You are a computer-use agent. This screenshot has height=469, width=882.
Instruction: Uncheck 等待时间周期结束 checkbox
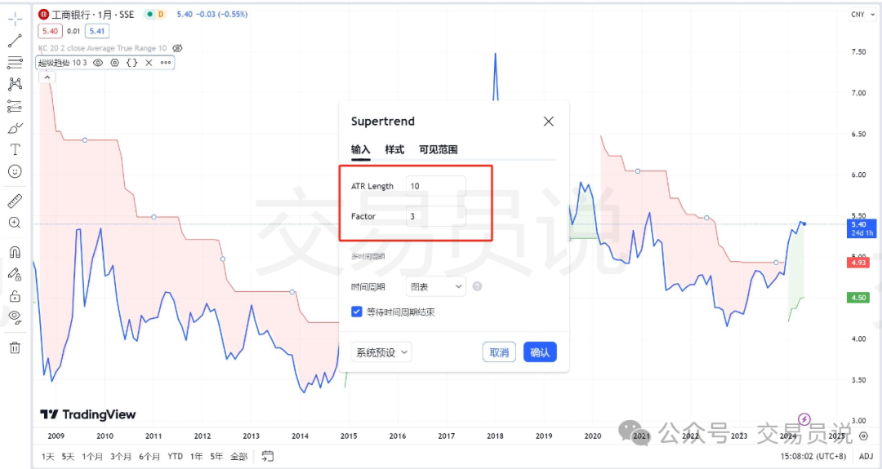click(357, 312)
